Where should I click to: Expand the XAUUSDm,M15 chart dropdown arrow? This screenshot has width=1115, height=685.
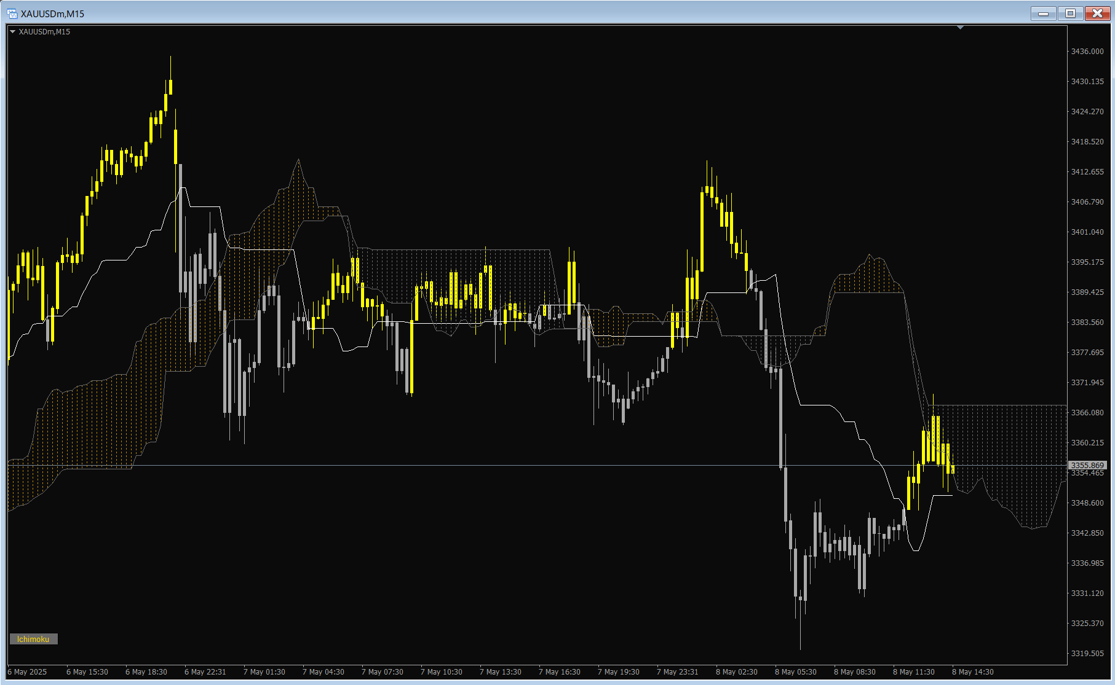12,32
